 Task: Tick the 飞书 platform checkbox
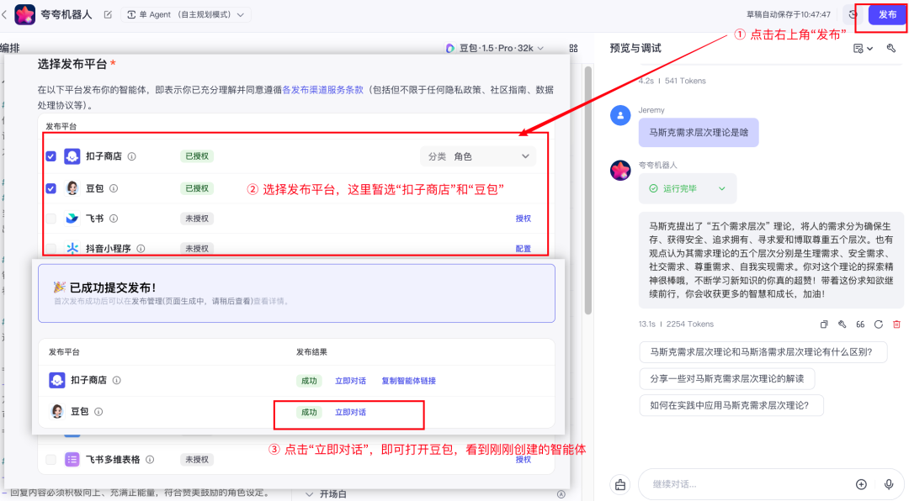click(51, 219)
